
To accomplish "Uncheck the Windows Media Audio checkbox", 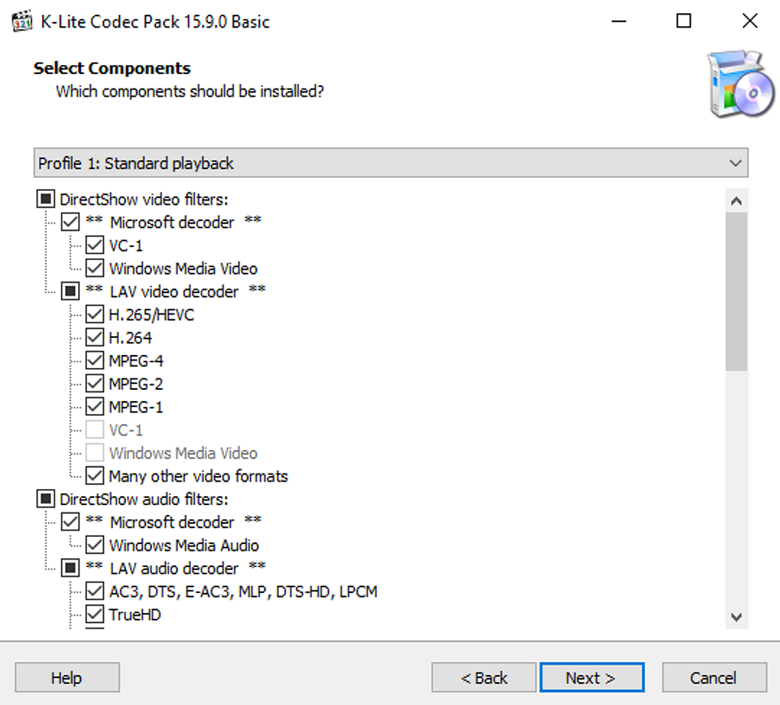I will pyautogui.click(x=94, y=545).
